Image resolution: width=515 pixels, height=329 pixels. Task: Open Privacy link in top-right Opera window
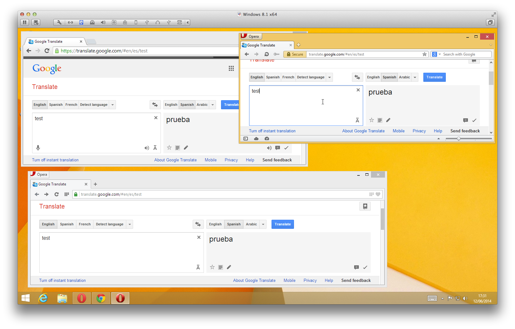pos(419,131)
